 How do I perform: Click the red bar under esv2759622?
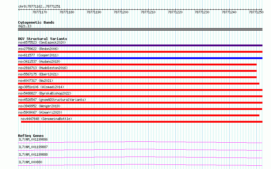point(140,52)
